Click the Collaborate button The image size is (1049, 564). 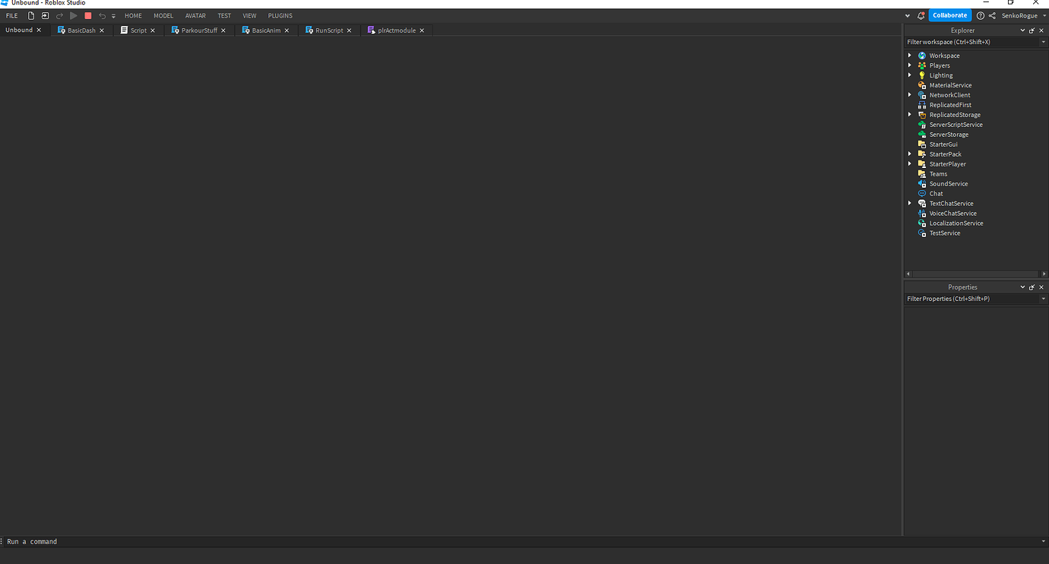(950, 15)
